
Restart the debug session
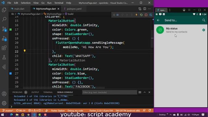point(141,15)
